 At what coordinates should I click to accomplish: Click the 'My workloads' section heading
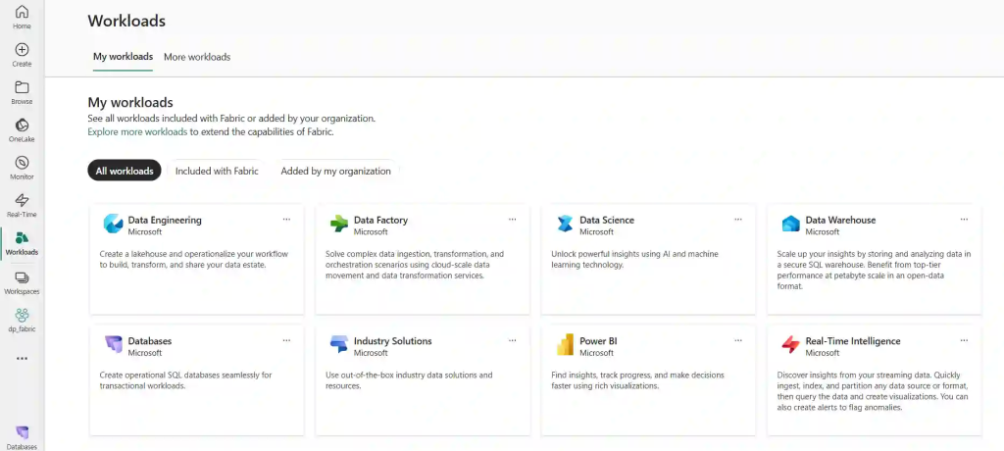130,103
